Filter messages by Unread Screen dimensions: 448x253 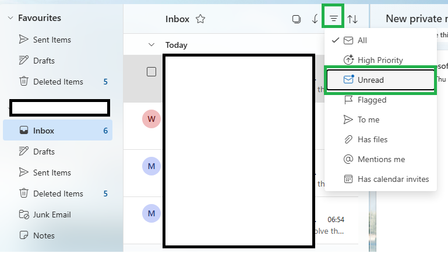380,80
